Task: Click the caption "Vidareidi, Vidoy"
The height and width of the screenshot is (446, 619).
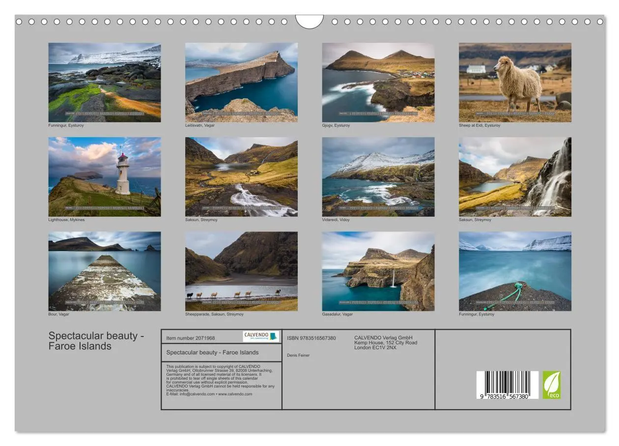Action: pyautogui.click(x=336, y=220)
